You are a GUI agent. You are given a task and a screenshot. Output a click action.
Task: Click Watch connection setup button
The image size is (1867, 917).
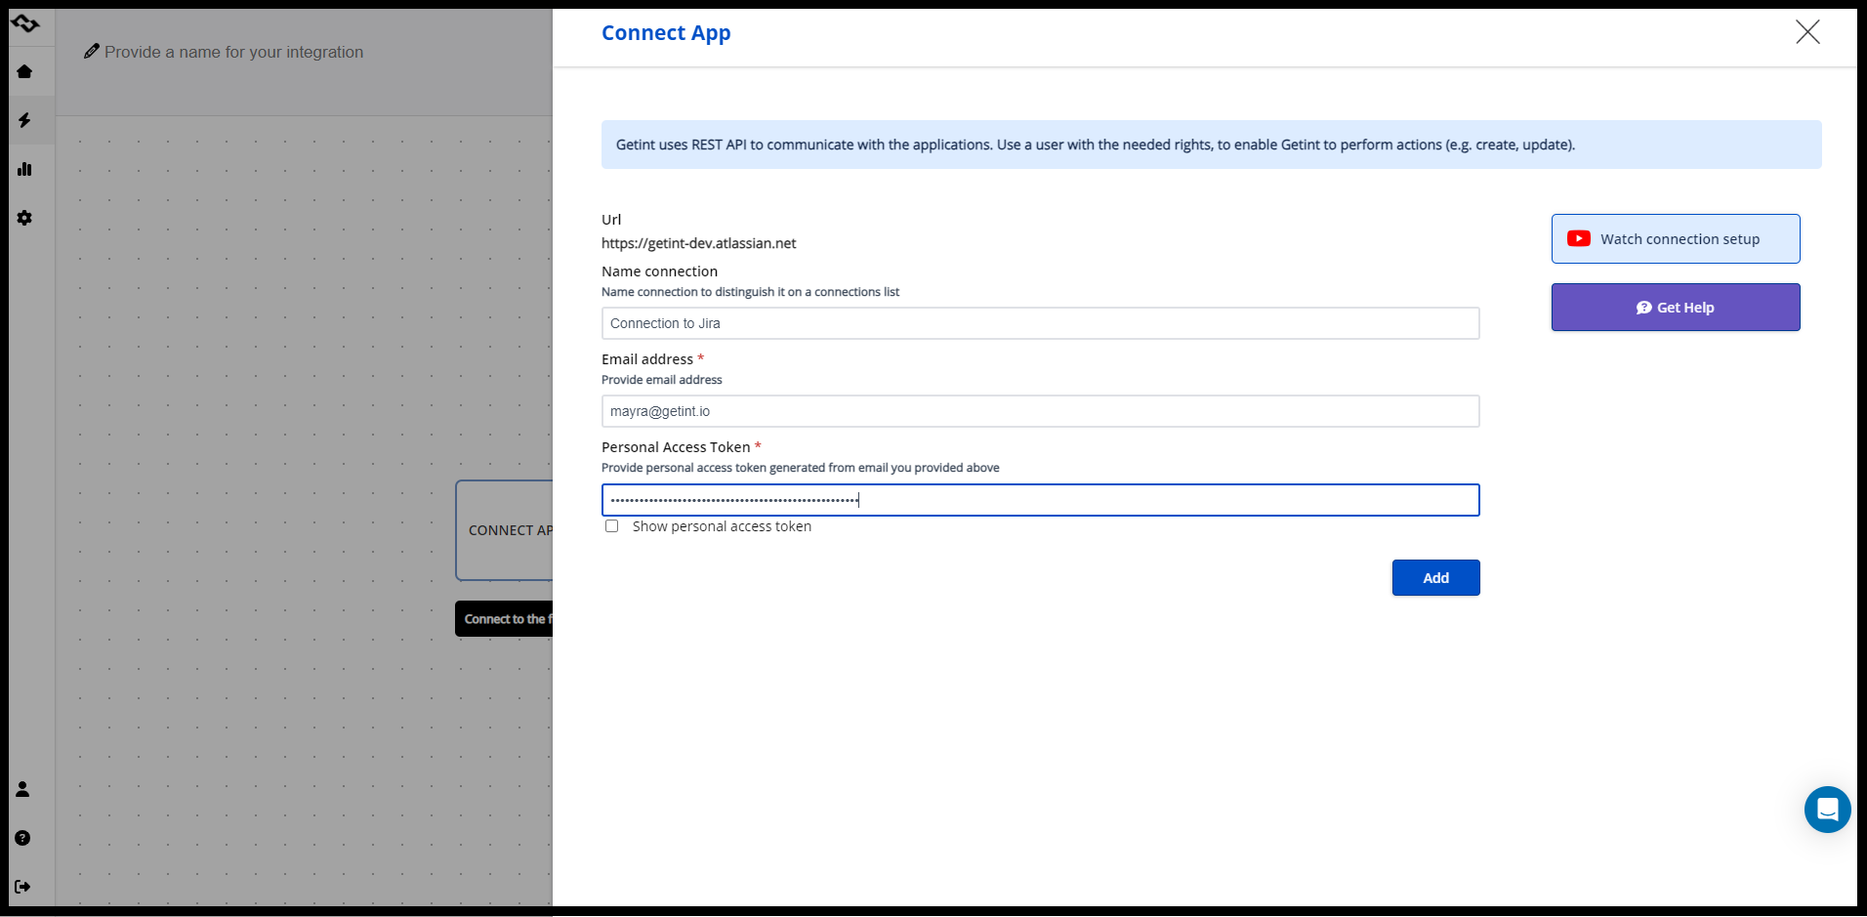click(x=1675, y=239)
